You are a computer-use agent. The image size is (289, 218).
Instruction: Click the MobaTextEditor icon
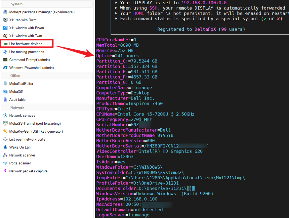[5, 84]
